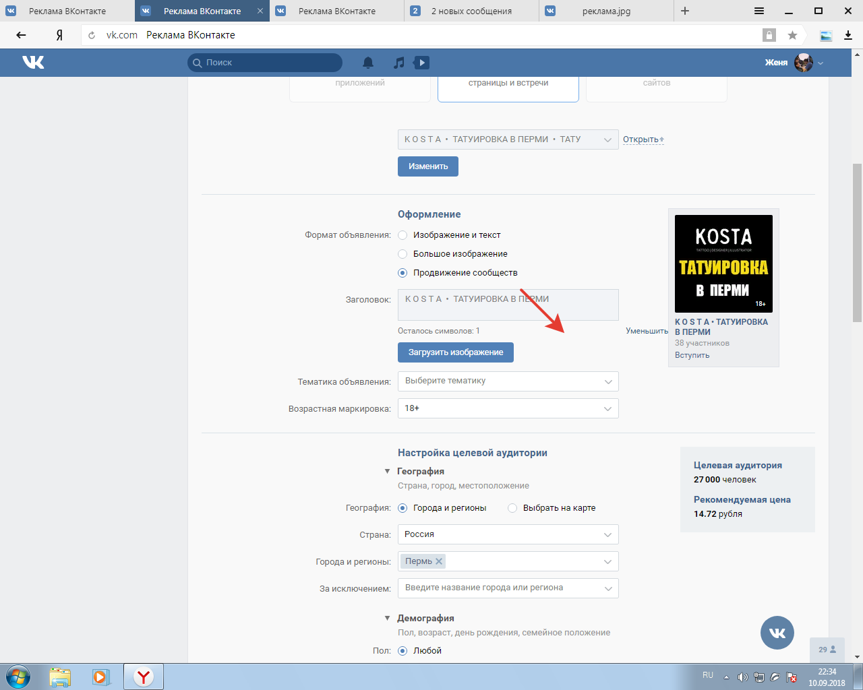This screenshot has width=863, height=690.
Task: Remove Пермь tag with the x
Action: tap(439, 561)
